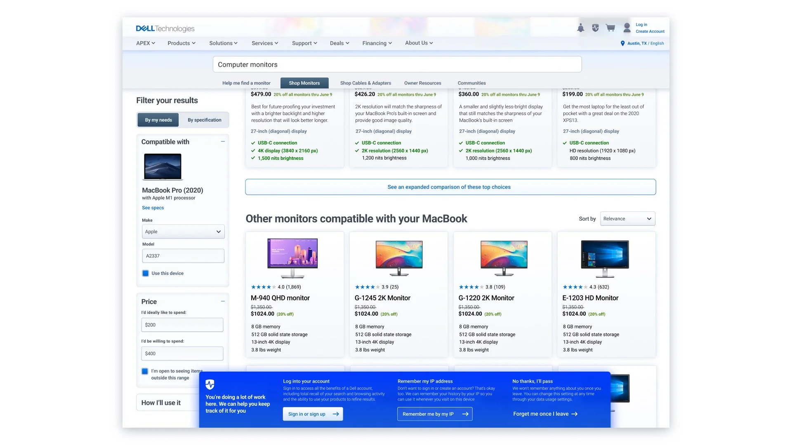
Task: Switch to Shop Cables & Adapters tab
Action: click(365, 83)
